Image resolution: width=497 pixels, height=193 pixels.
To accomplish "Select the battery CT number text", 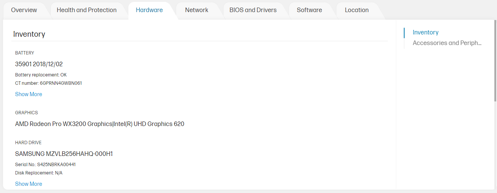I will pos(48,83).
